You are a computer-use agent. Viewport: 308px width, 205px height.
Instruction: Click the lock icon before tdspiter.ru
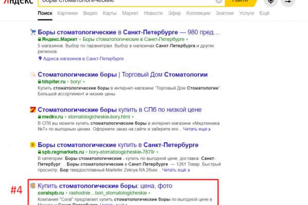coord(40,81)
